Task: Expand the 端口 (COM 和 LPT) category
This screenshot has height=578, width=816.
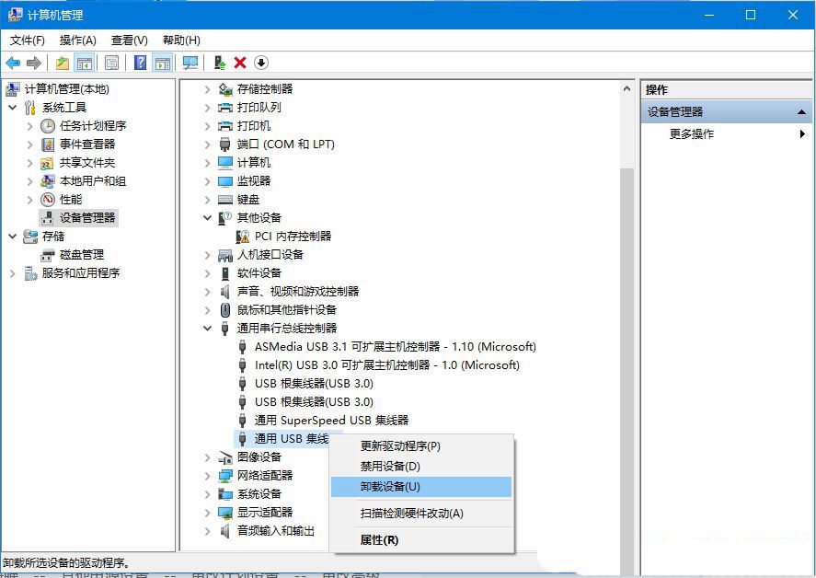Action: coord(208,144)
